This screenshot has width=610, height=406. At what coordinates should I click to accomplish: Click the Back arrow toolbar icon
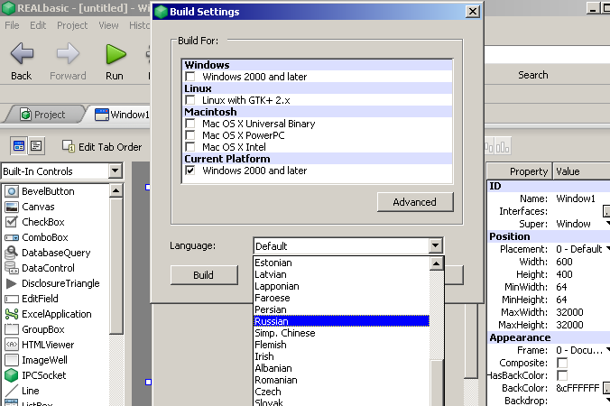[22, 53]
